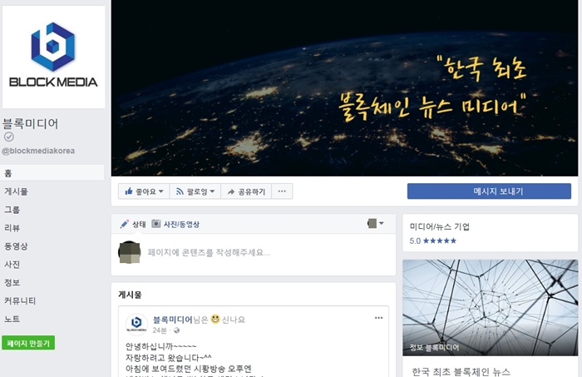
Task: Click the 공유하기 share button
Action: tap(246, 191)
